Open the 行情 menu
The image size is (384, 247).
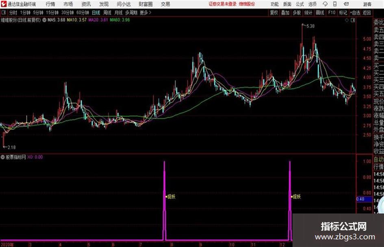pyautogui.click(x=50, y=4)
